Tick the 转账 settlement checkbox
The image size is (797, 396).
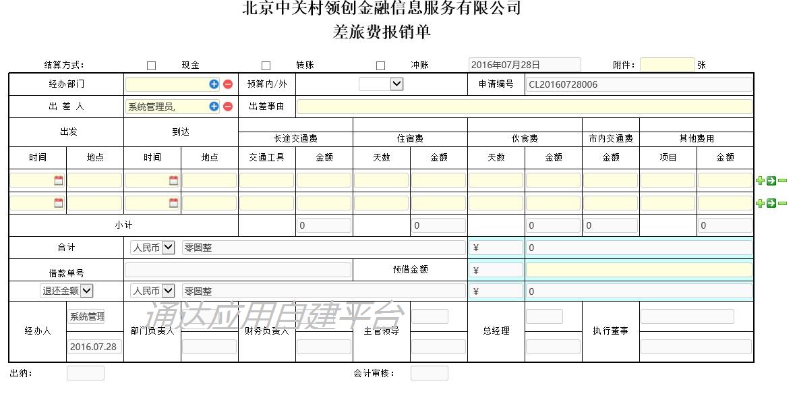tap(266, 65)
